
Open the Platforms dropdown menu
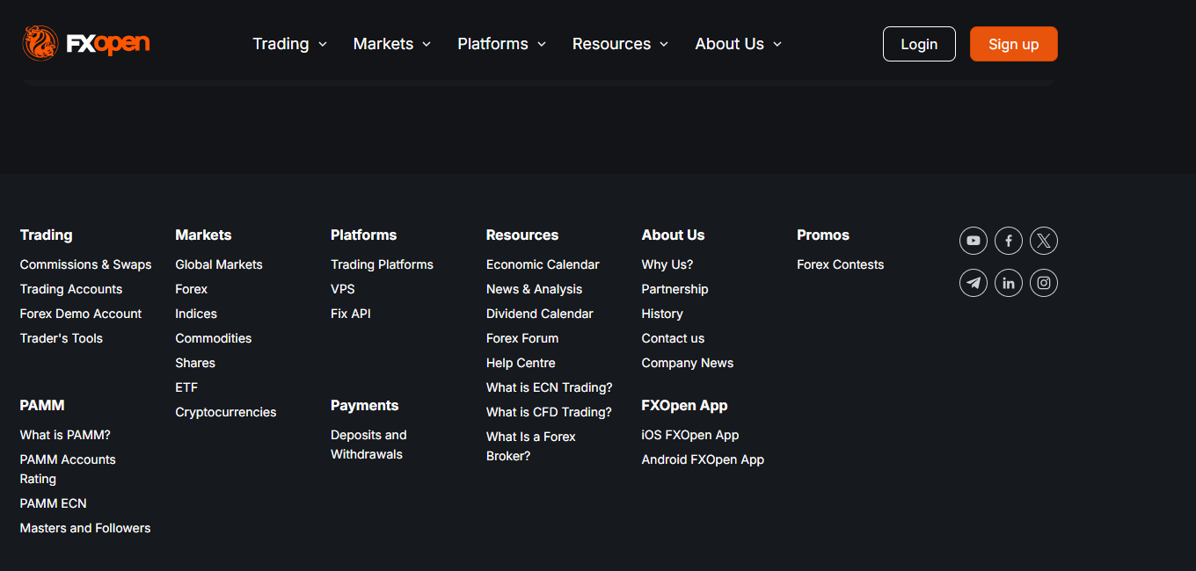[x=501, y=44]
